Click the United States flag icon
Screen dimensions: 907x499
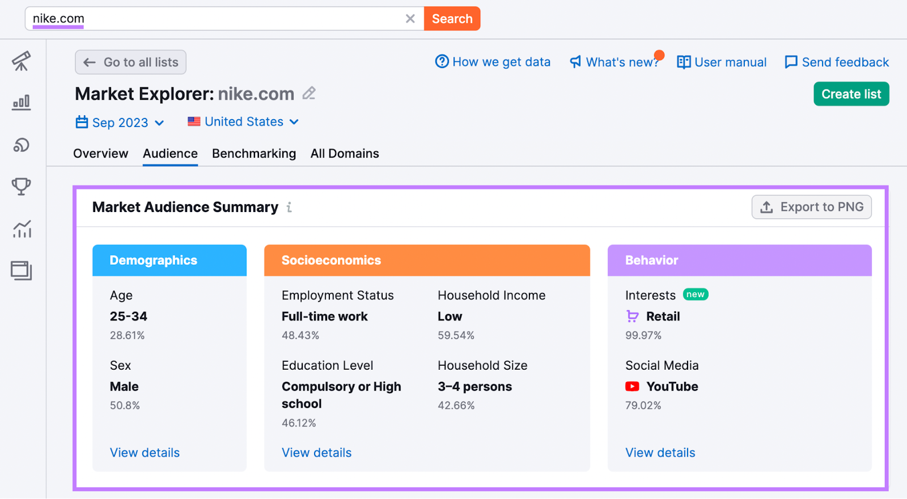[x=194, y=121]
